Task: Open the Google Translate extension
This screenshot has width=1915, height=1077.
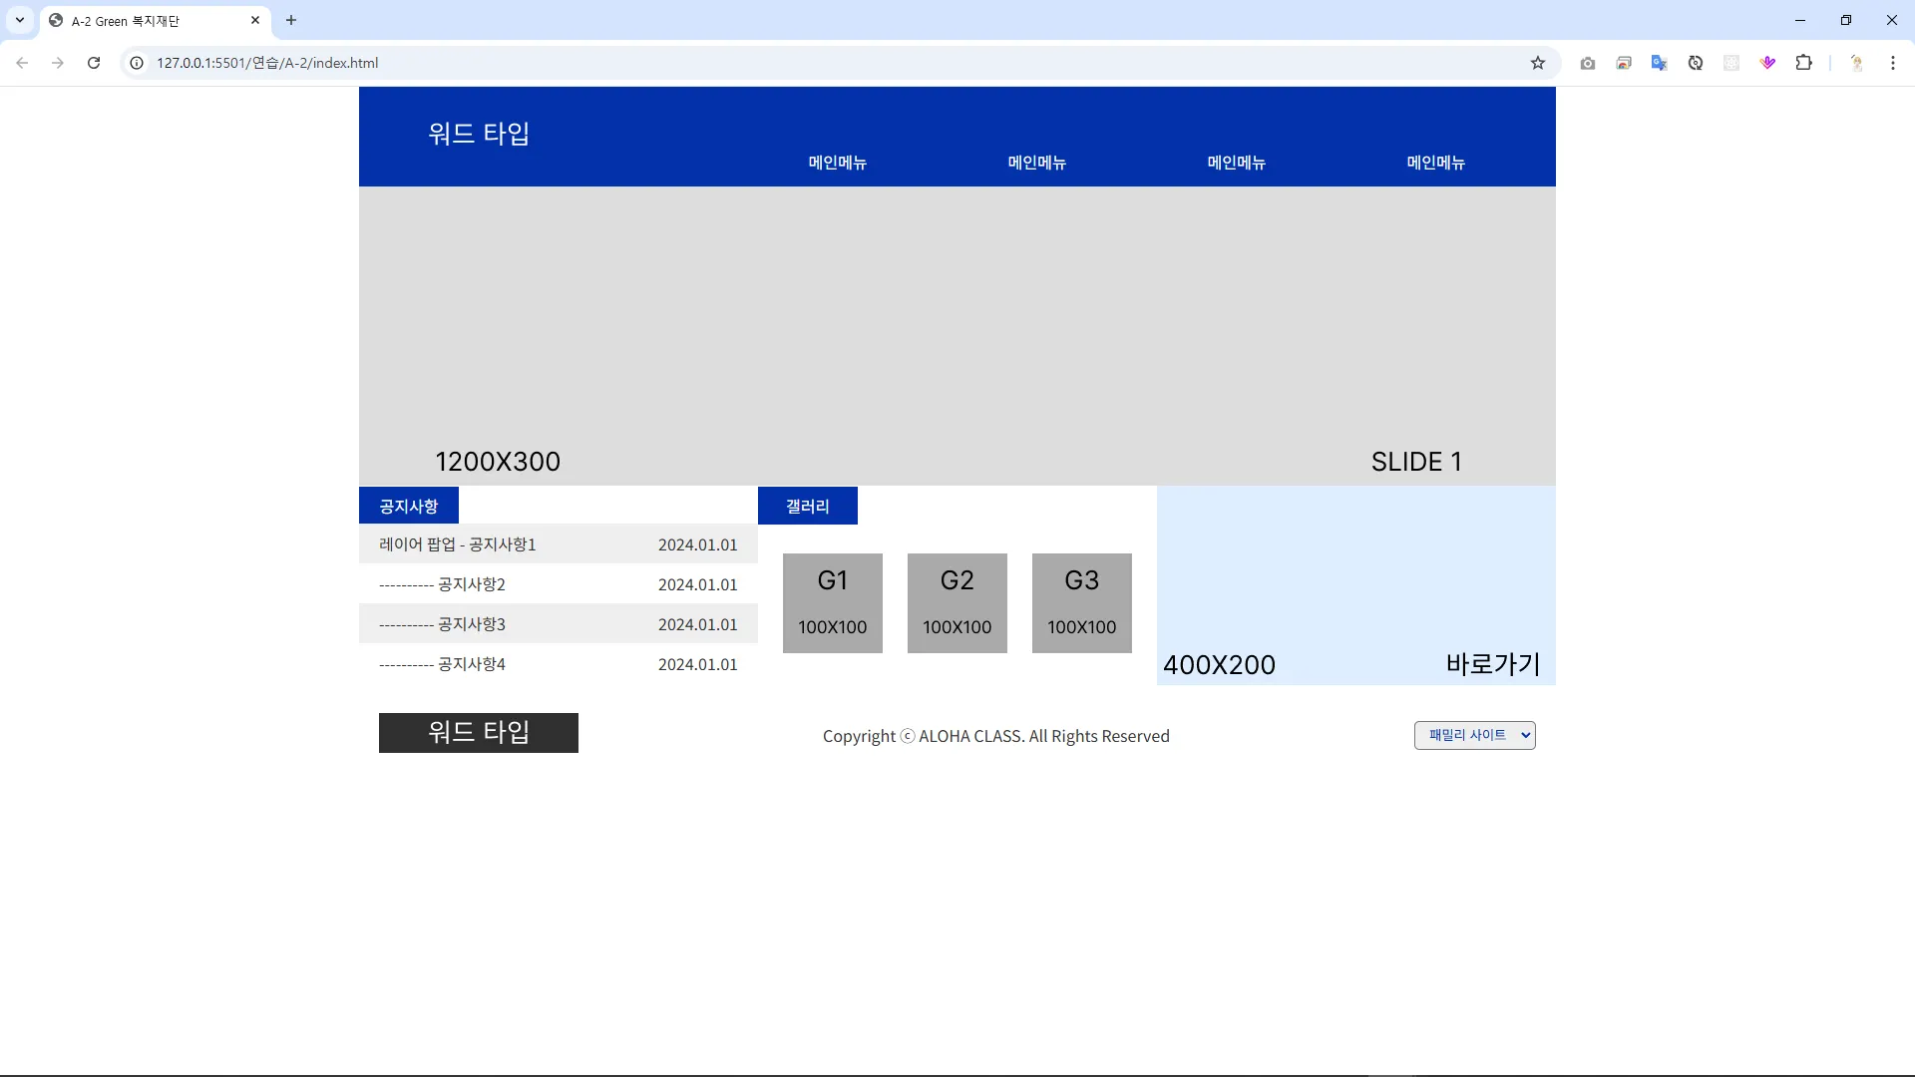Action: point(1659,63)
